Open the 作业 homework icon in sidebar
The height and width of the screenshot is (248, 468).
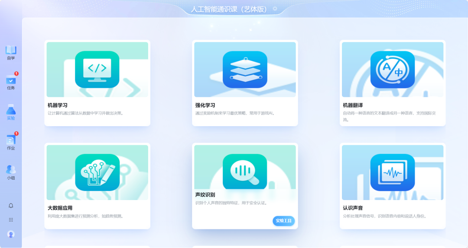click(x=11, y=140)
